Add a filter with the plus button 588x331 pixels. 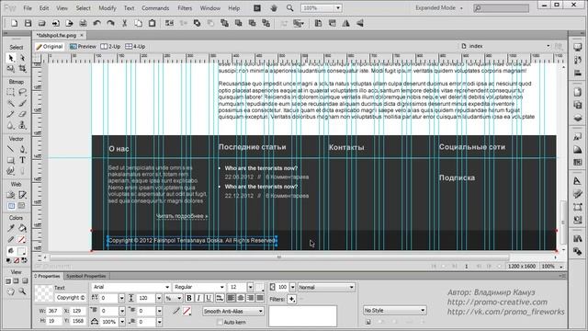click(x=291, y=299)
